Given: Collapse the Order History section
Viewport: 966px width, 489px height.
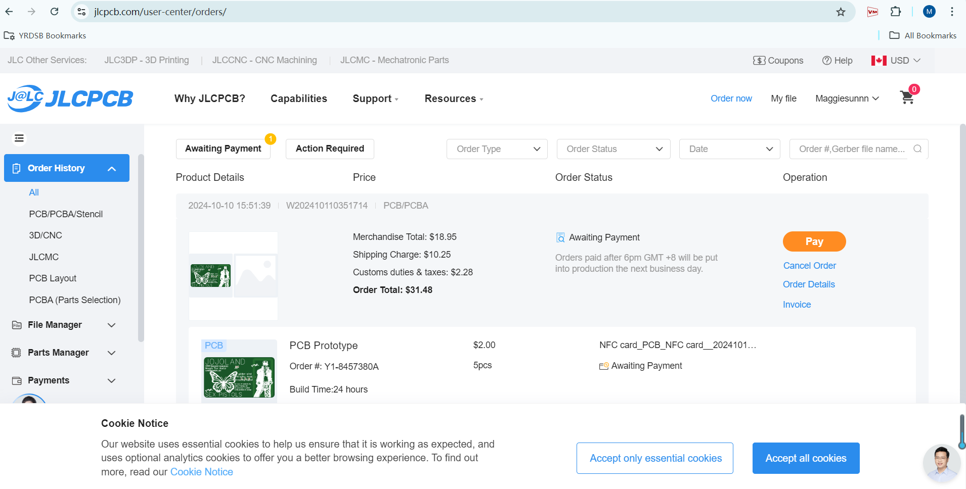Looking at the screenshot, I should (67, 168).
